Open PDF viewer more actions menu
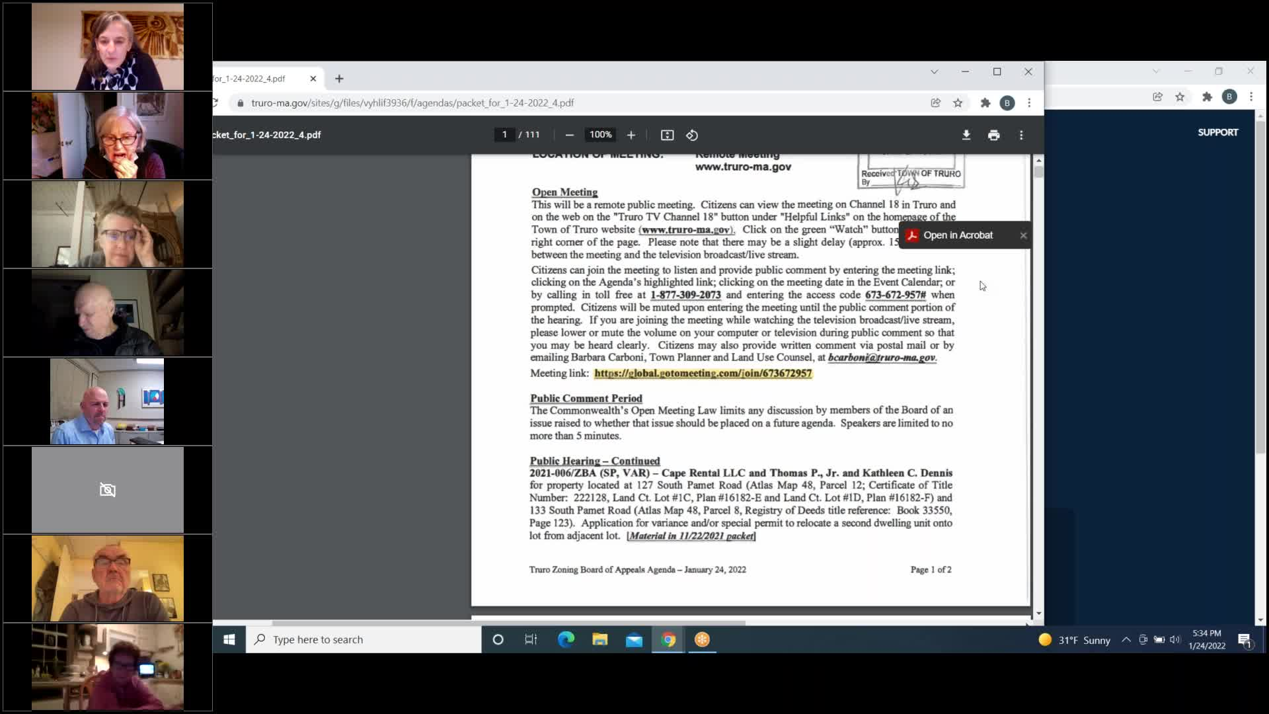1269x714 pixels. coord(1021,135)
